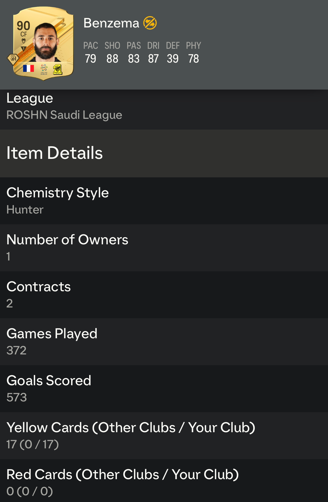Tap the CF position label on card
328x502 pixels.
point(24,34)
